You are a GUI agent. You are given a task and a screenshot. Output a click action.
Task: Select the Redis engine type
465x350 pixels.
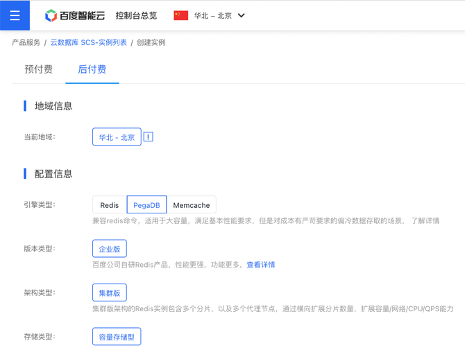click(109, 205)
